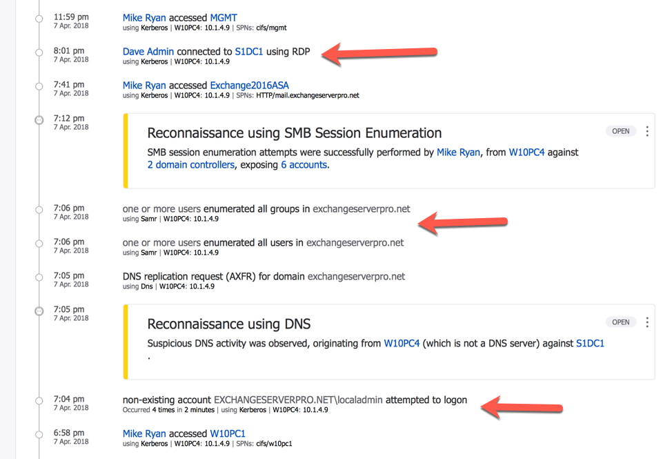This screenshot has width=672, height=459.
Task: Open the Reconnaissance using DNS alert options menu
Action: (647, 322)
